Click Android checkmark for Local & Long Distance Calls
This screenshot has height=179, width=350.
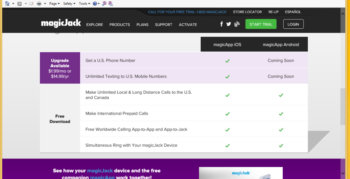[281, 95]
